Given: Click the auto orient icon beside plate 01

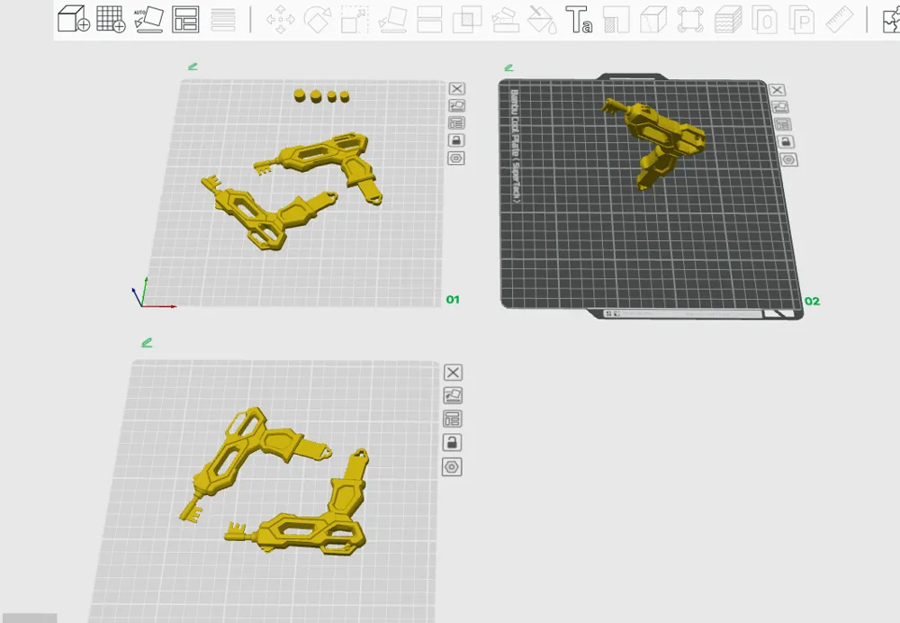Looking at the screenshot, I should click(457, 105).
